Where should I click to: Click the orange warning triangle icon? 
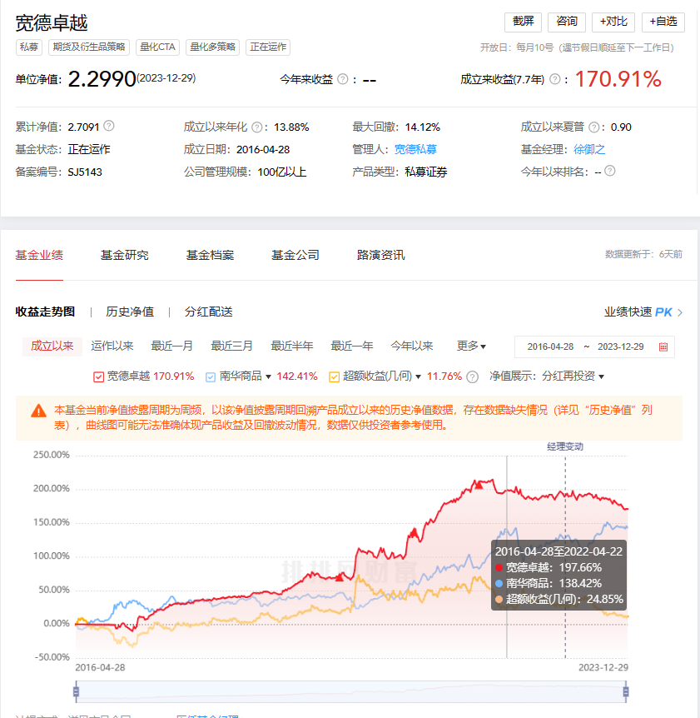coord(38,411)
